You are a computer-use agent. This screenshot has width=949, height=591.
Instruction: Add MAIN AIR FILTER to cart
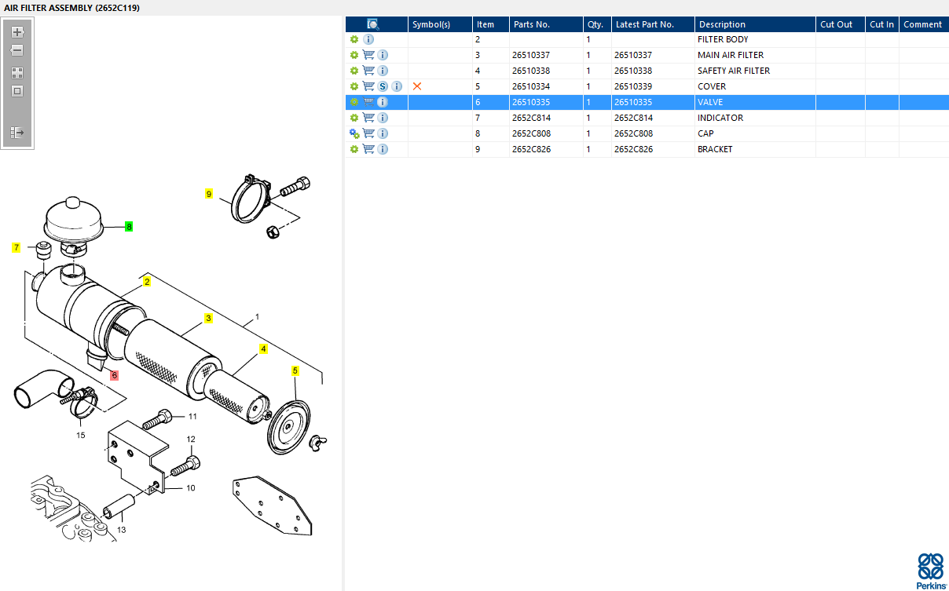[x=368, y=55]
